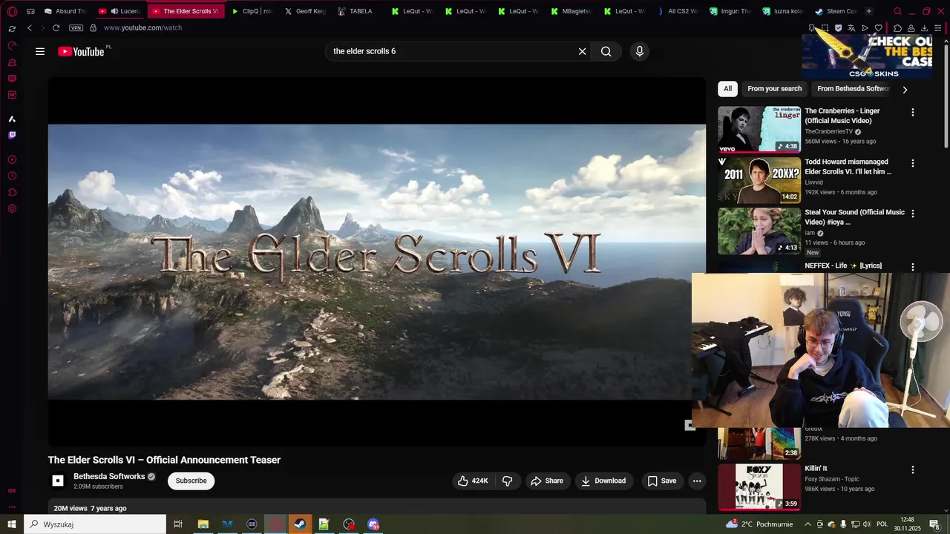Click the video player to toggle playback
The width and height of the screenshot is (950, 534).
377,262
